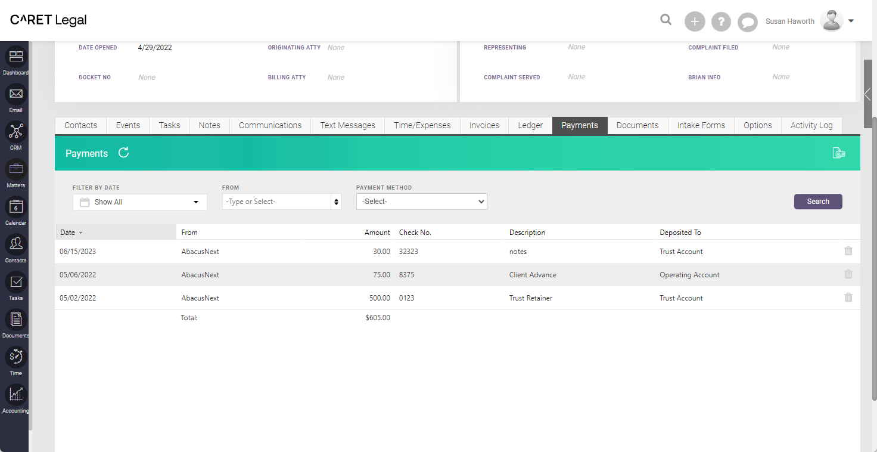The image size is (877, 452).
Task: Click the plus quick-add icon
Action: [x=695, y=22]
